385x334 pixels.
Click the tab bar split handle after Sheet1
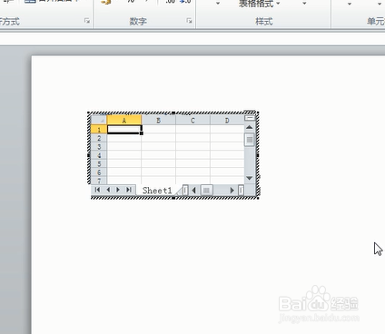tap(185, 191)
